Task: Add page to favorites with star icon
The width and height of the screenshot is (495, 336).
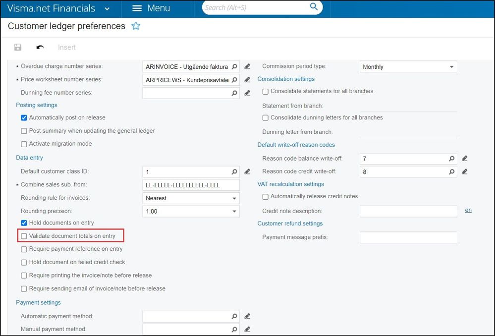Action: point(136,26)
